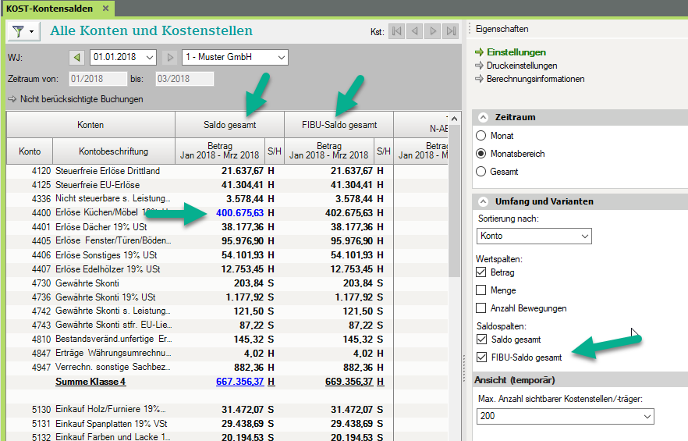Click FIBU amount 402.675,63 in row 4400
The width and height of the screenshot is (688, 441).
click(349, 213)
